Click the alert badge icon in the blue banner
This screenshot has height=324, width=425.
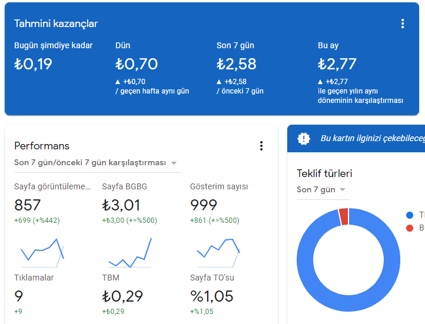[303, 139]
